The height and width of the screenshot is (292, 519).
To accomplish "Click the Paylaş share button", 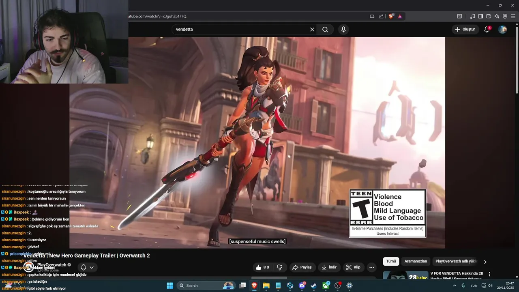I will [x=302, y=267].
